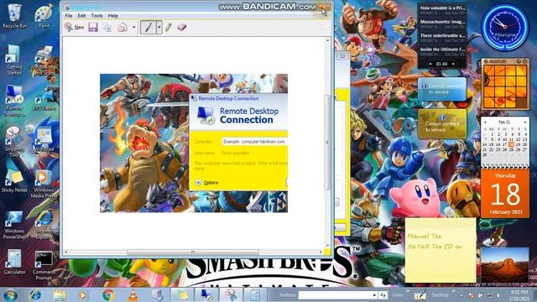Click feed gadget previous headlines up arrow
The image size is (537, 302).
pyautogui.click(x=430, y=64)
